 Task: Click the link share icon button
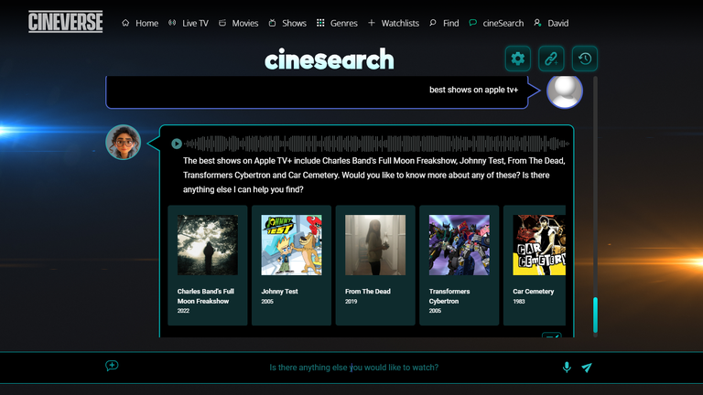point(551,59)
